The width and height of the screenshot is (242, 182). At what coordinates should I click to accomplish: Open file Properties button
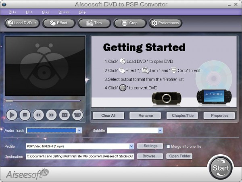click(219, 116)
